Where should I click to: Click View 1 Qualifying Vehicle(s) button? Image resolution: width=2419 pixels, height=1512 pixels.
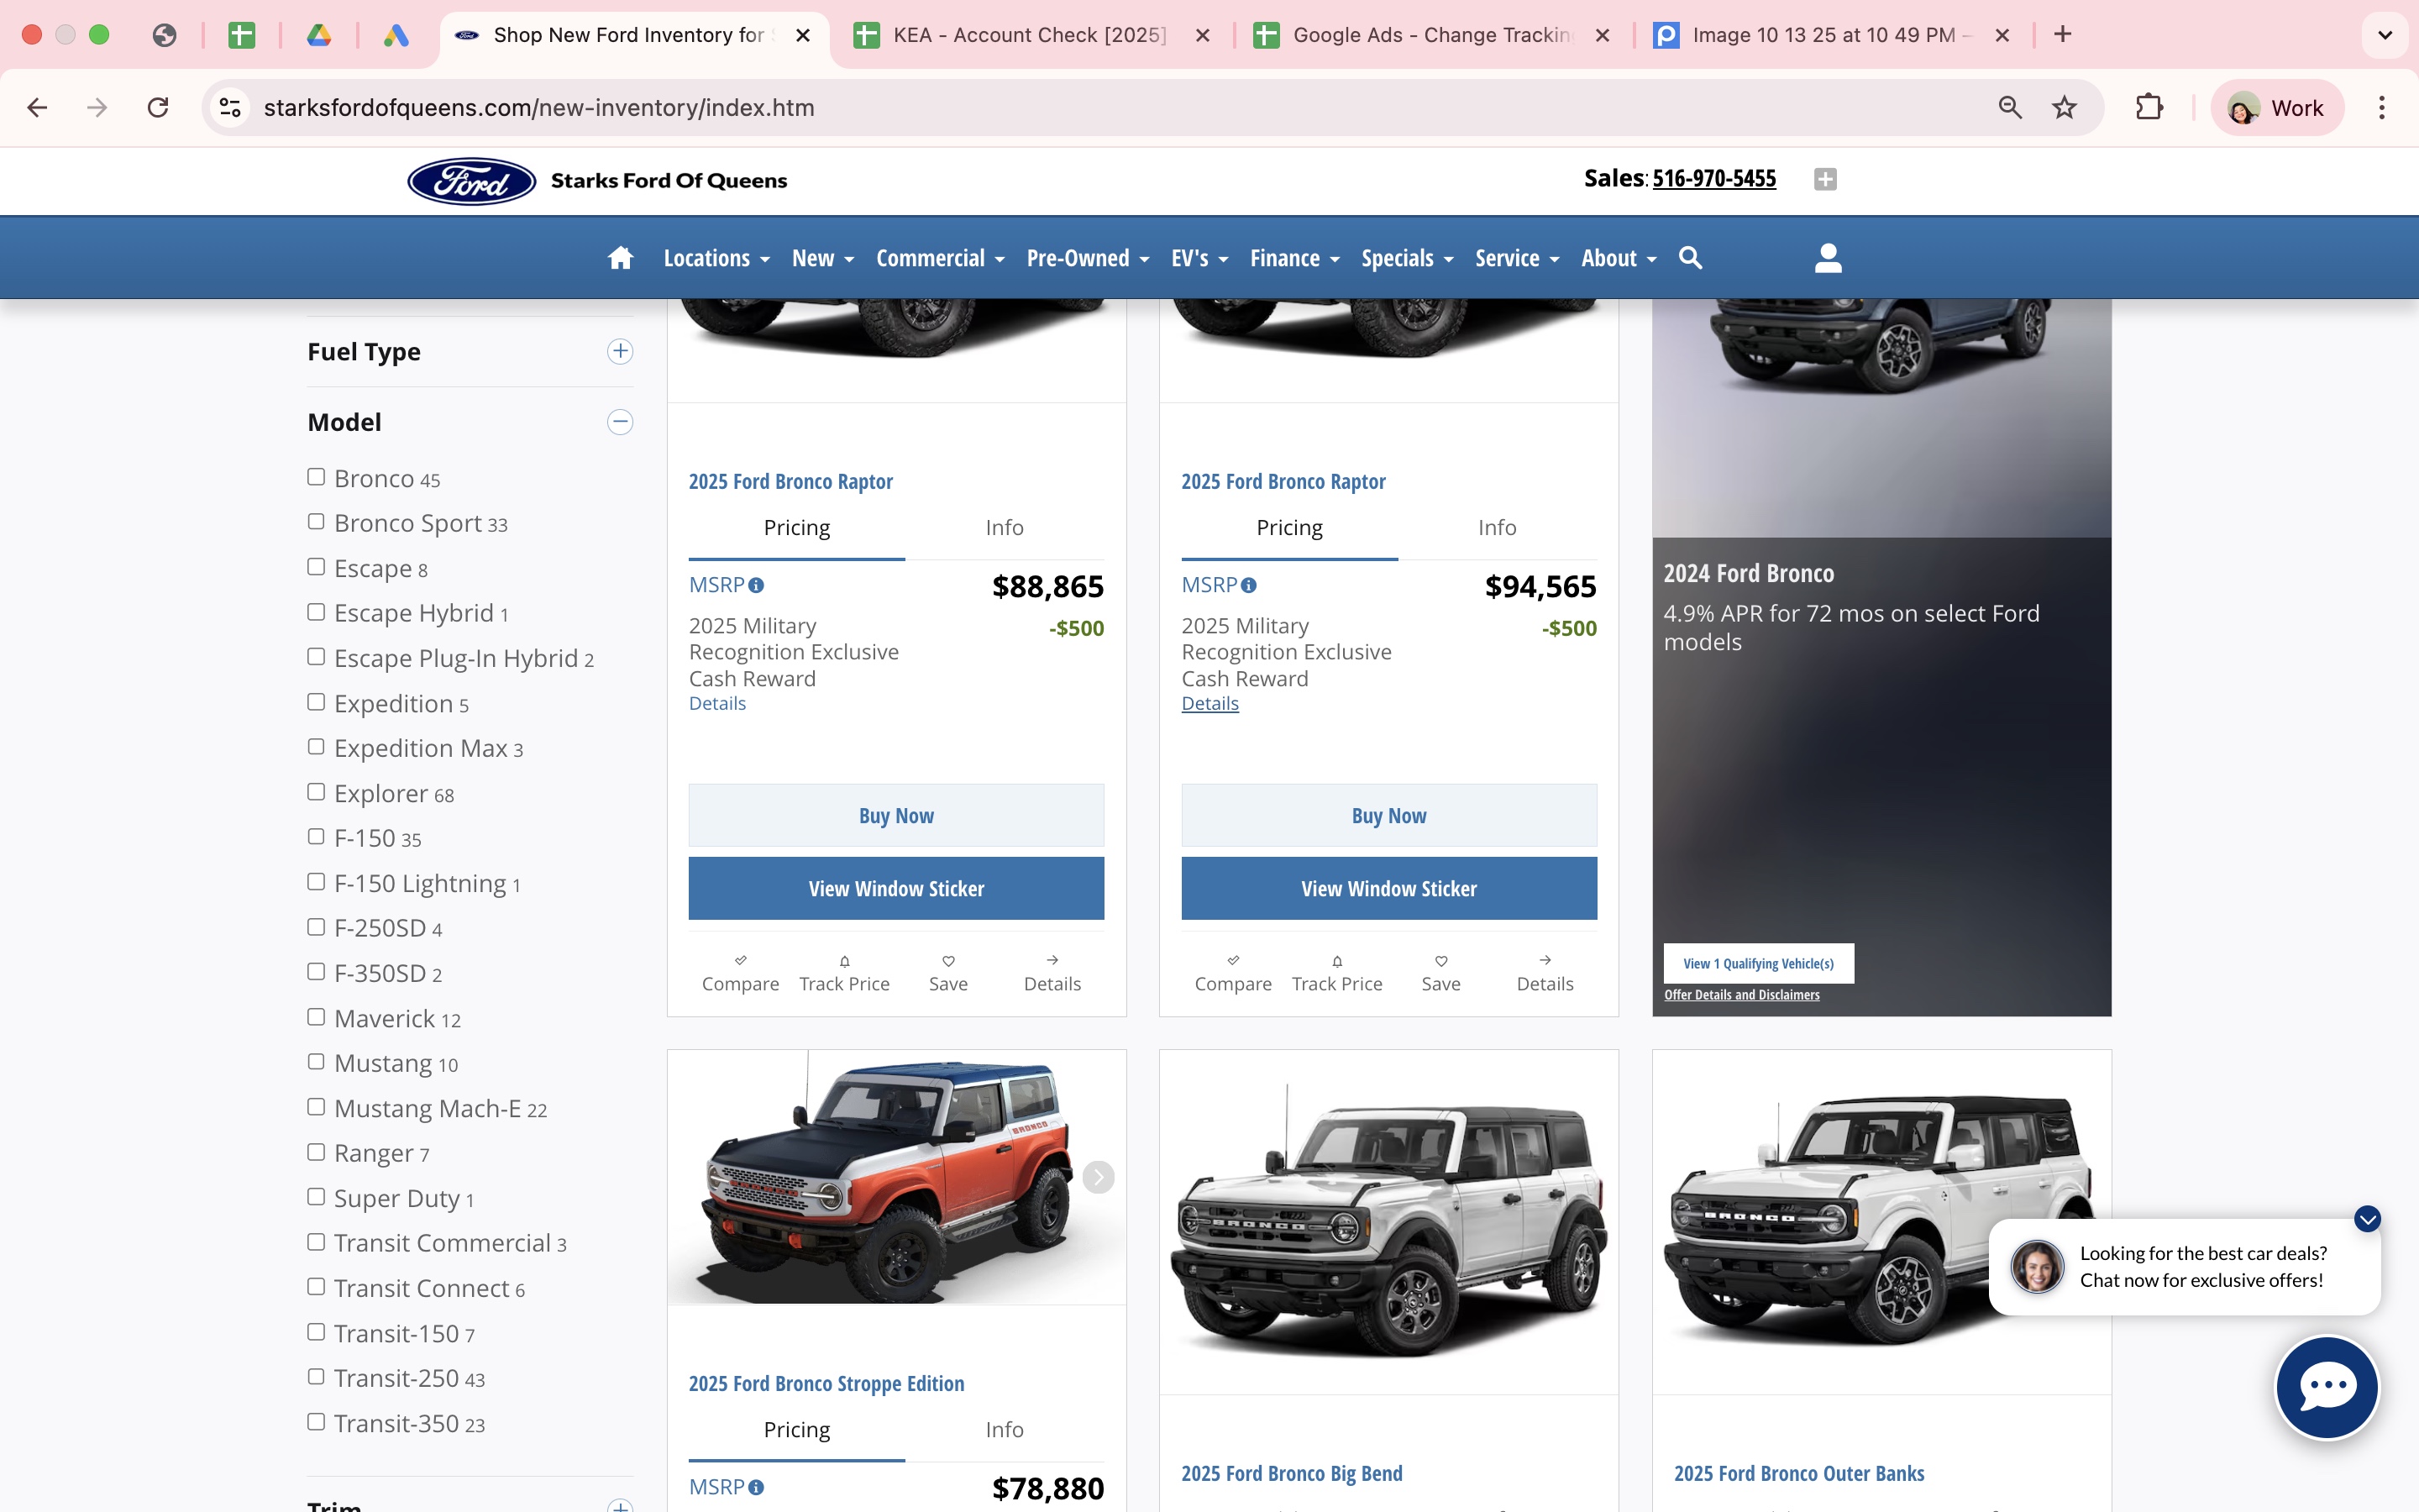coord(1757,964)
